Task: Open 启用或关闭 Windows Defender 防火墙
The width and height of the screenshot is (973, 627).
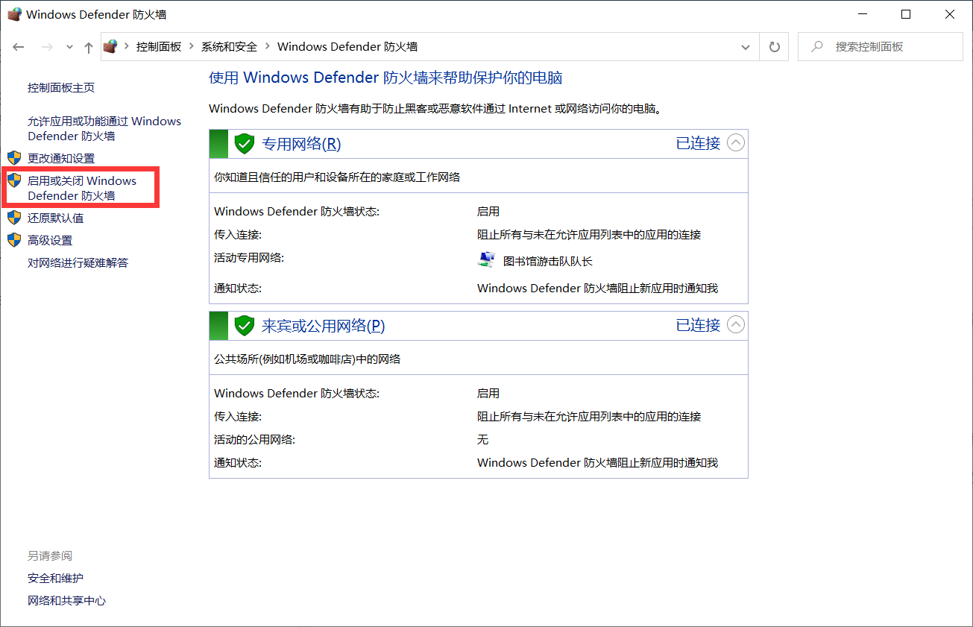Action: (x=80, y=188)
